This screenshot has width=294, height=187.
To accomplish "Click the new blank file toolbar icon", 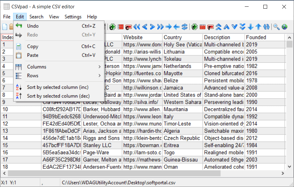I will 5,27.
